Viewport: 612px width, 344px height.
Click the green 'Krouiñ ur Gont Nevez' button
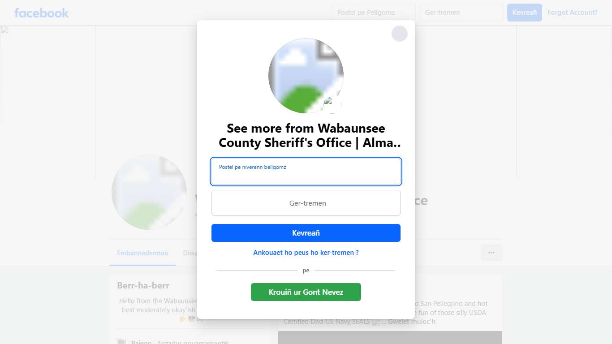pyautogui.click(x=306, y=292)
